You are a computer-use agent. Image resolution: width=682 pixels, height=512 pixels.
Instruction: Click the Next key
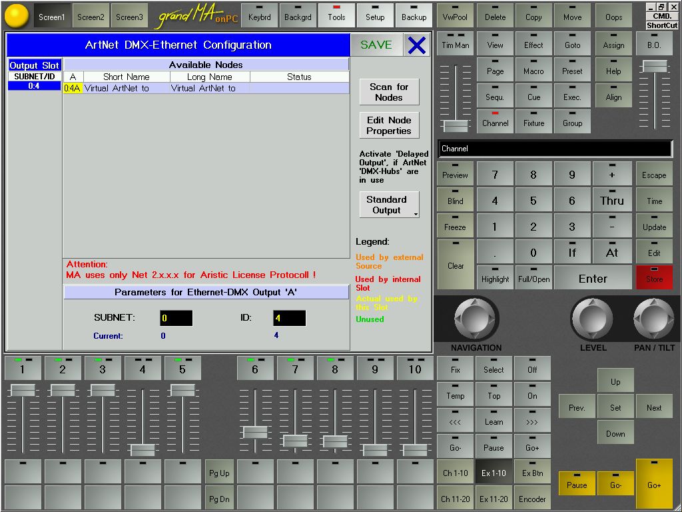[654, 407]
